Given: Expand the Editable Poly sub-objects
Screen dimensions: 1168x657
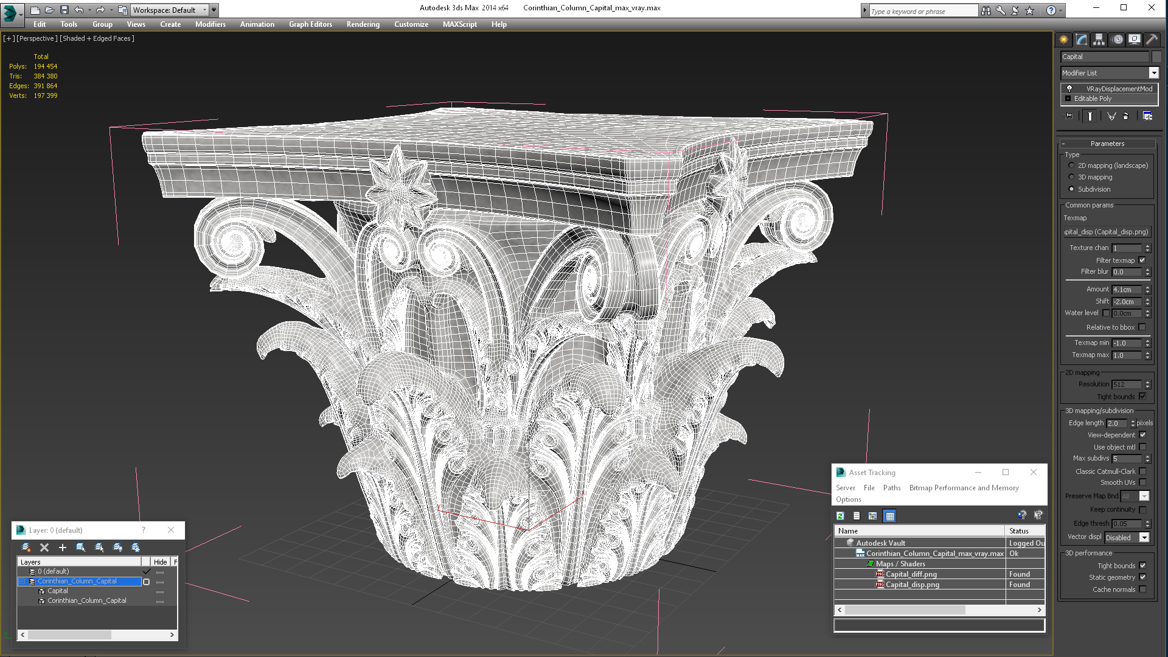Looking at the screenshot, I should coord(1068,99).
